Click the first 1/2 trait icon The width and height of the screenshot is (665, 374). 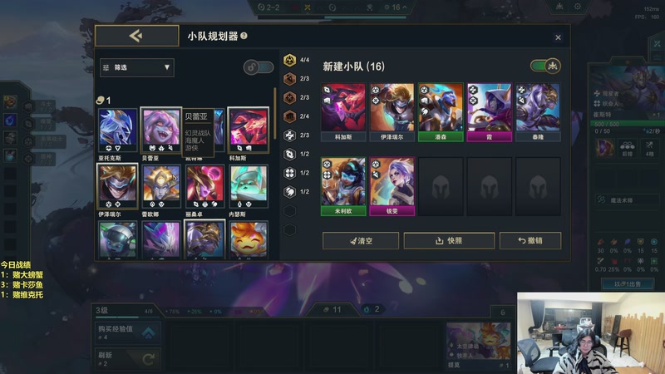(289, 154)
